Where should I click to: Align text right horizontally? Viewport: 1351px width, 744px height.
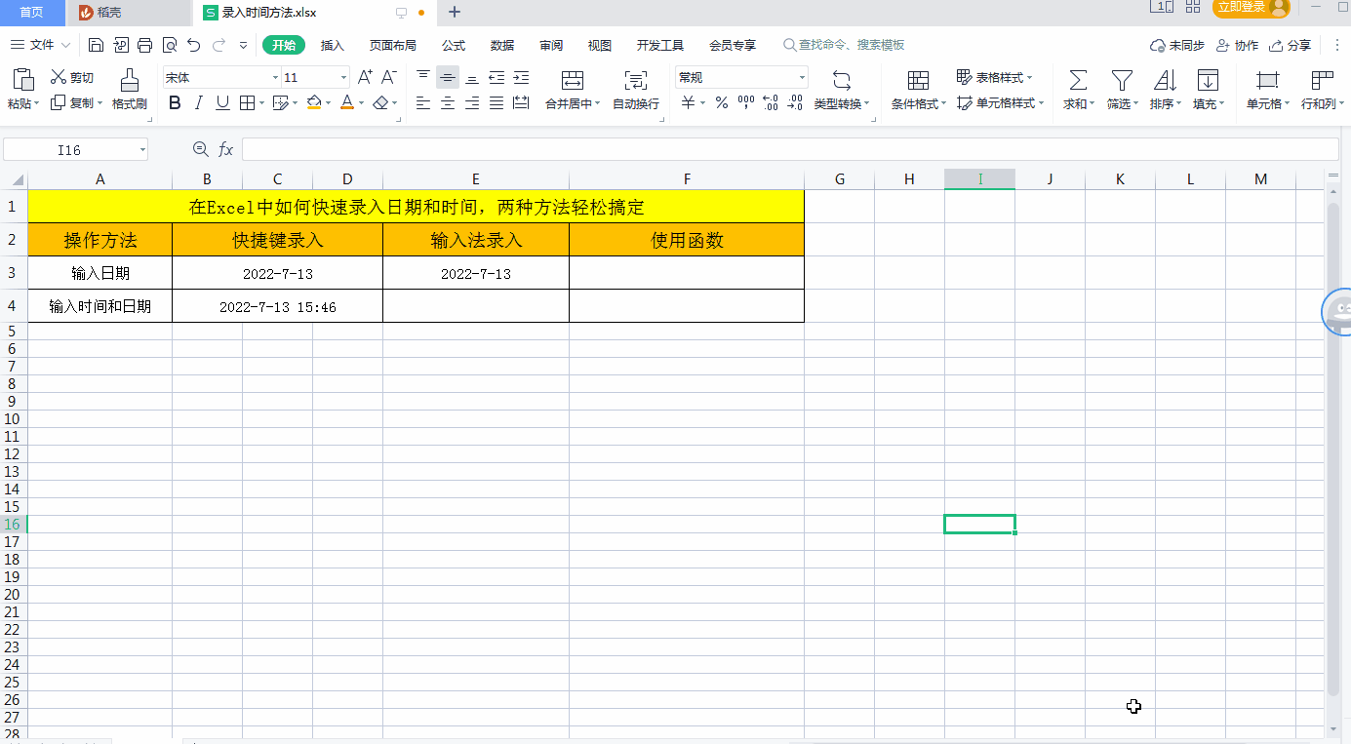472,102
